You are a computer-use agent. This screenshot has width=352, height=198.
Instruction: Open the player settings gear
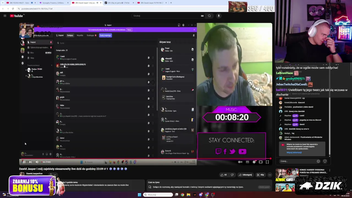point(254,162)
